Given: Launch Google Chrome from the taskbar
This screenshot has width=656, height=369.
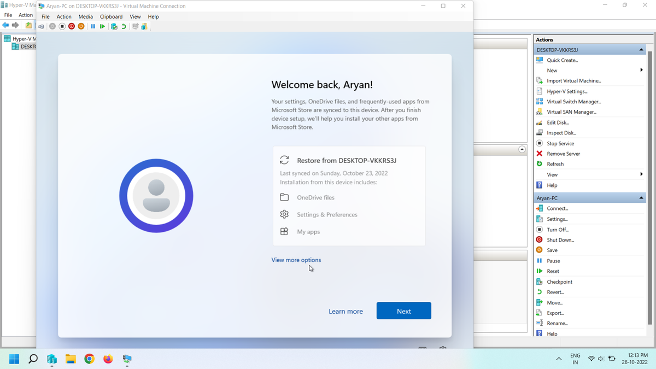Looking at the screenshot, I should [89, 359].
